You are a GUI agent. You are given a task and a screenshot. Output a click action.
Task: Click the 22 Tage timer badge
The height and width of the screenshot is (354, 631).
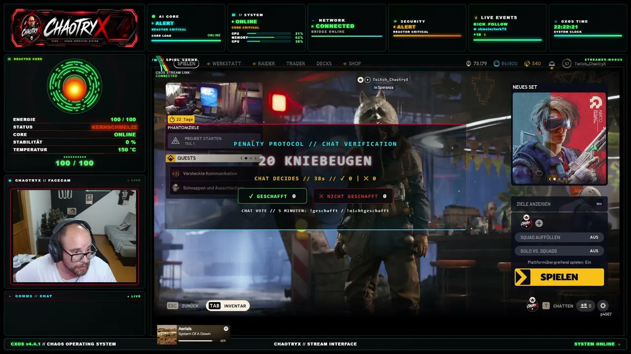181,119
